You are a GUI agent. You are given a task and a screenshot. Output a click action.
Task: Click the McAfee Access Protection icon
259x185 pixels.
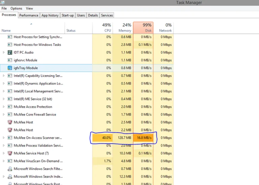tap(10, 107)
